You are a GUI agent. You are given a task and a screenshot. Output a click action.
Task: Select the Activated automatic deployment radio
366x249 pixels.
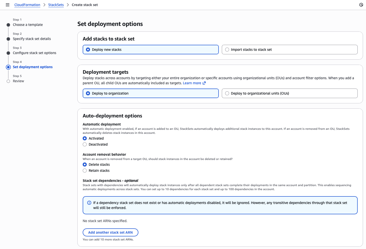click(x=85, y=138)
